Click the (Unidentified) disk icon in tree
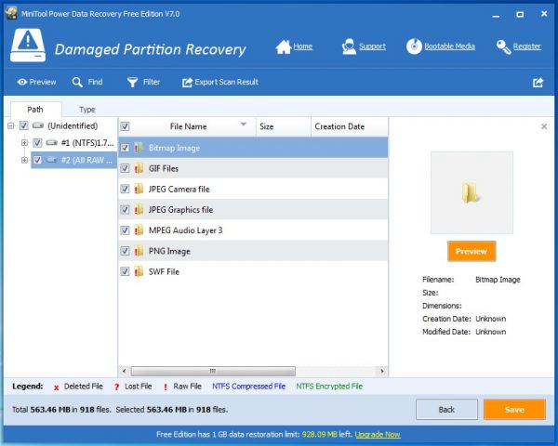Viewport: 558px width, 446px height. (x=38, y=125)
